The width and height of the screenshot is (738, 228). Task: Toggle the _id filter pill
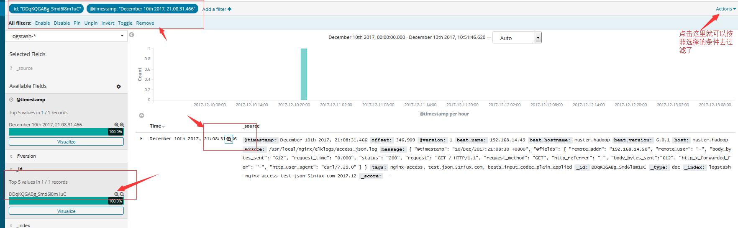coord(46,9)
